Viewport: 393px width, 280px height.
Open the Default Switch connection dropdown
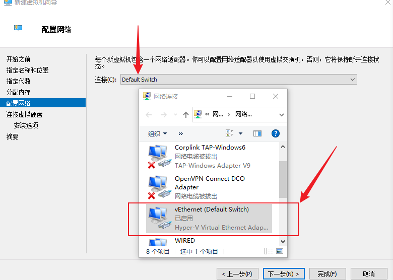click(239, 80)
